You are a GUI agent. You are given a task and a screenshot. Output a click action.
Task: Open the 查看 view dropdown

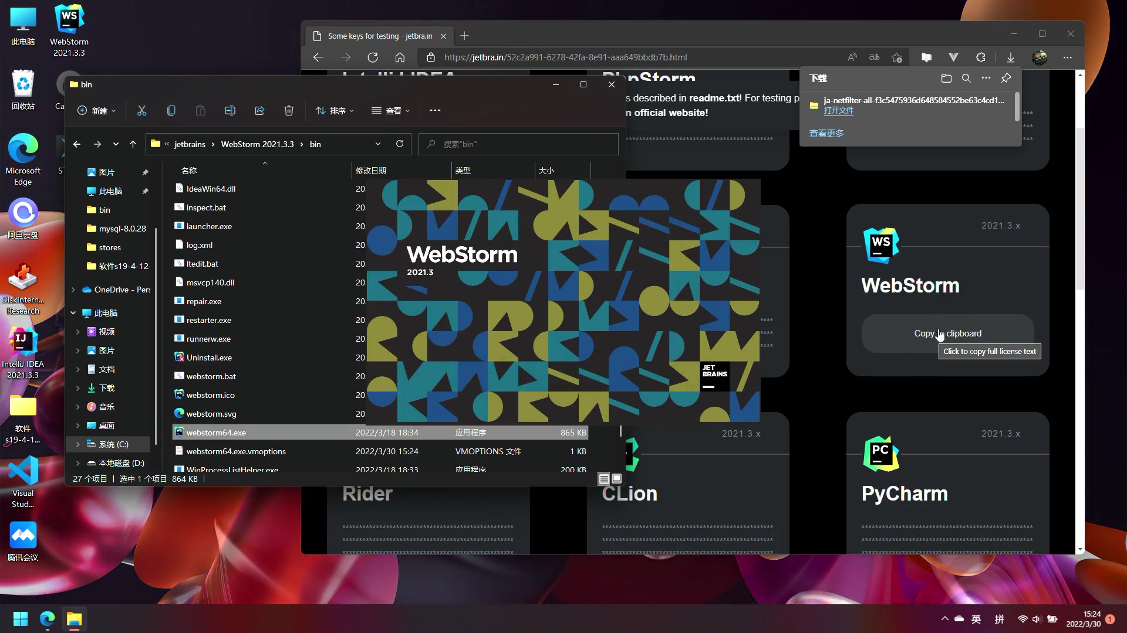point(390,110)
